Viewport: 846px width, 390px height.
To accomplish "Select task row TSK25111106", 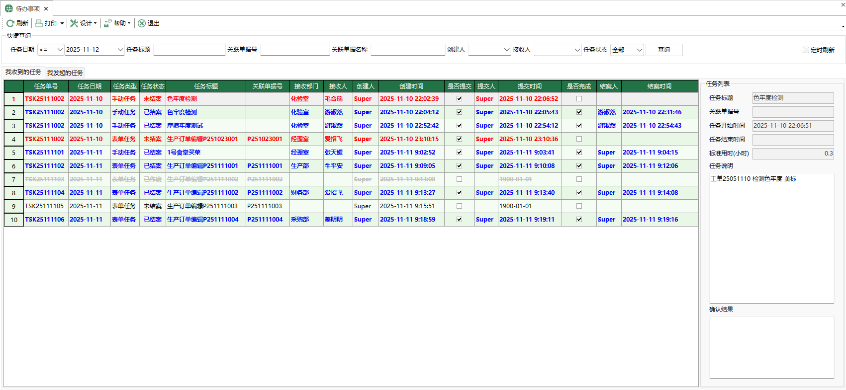I will coord(45,220).
